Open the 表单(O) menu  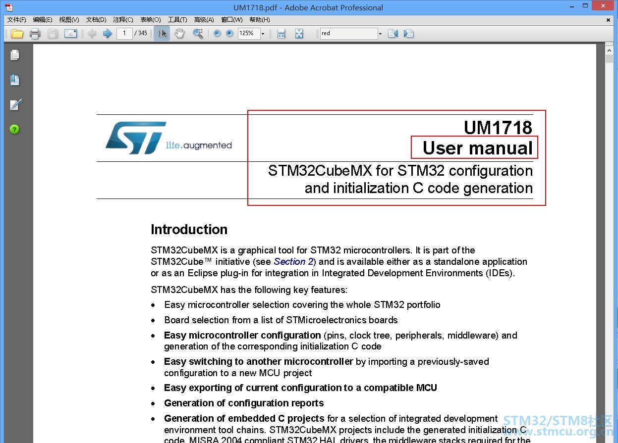151,20
